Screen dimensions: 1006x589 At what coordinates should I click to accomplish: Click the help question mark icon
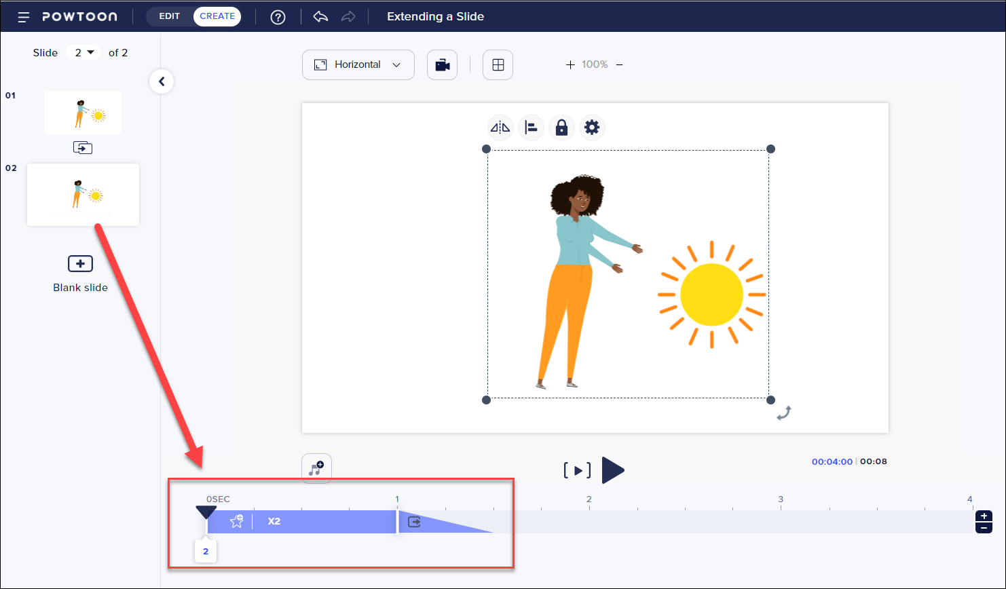[x=278, y=17]
